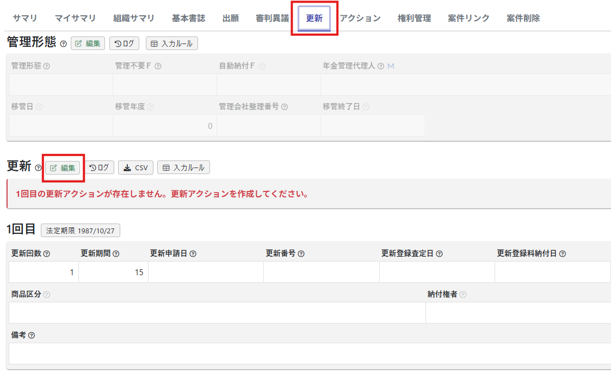The height and width of the screenshot is (378, 611).
Task: Switch to the アクション tab
Action: (x=360, y=18)
